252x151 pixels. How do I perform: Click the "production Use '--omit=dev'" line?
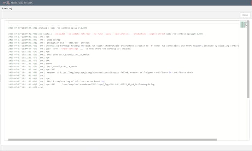[x=49, y=43]
